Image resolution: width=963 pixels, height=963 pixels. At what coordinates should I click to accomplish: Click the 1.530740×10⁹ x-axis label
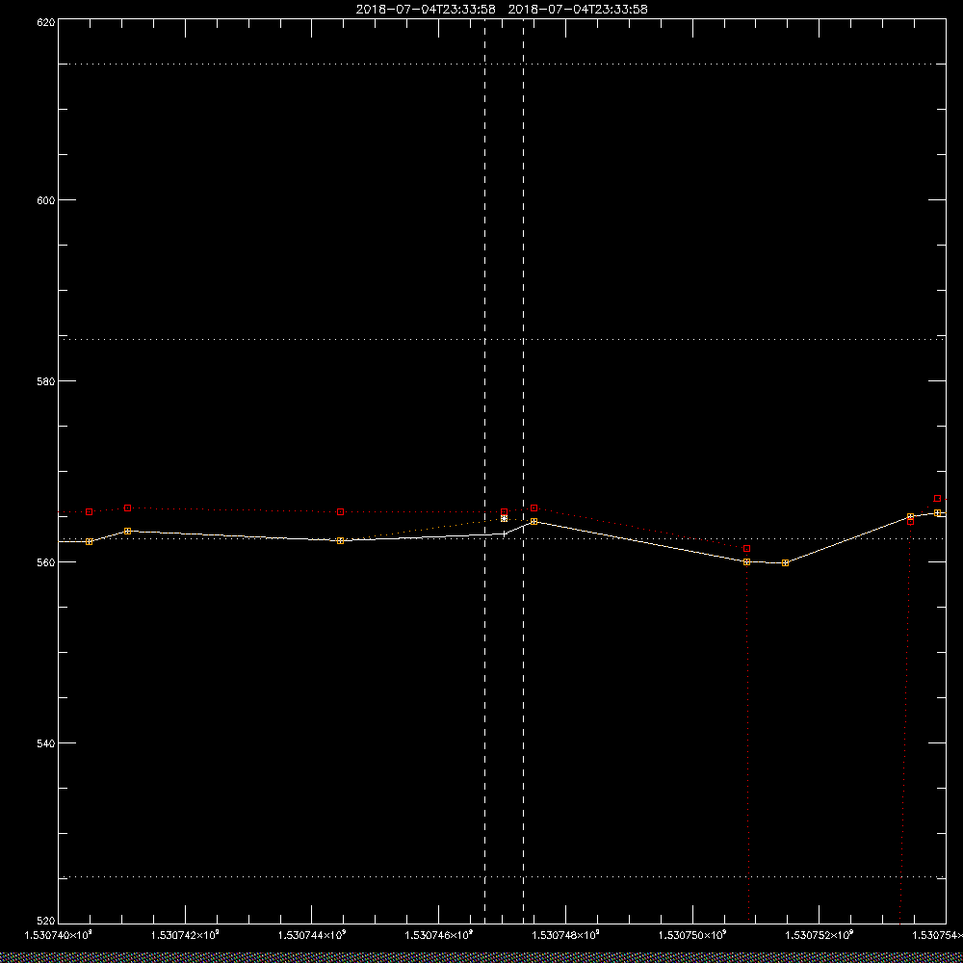pyautogui.click(x=59, y=935)
